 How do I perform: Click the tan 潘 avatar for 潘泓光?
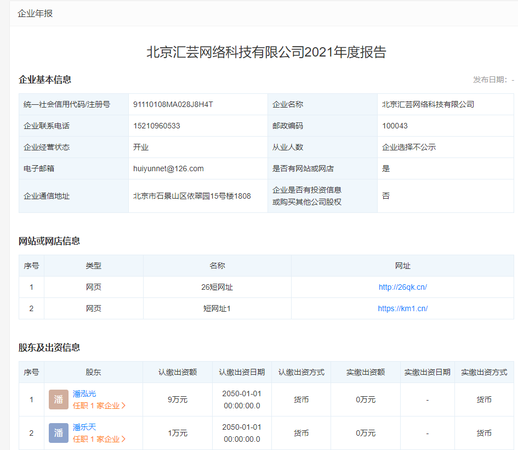click(59, 400)
